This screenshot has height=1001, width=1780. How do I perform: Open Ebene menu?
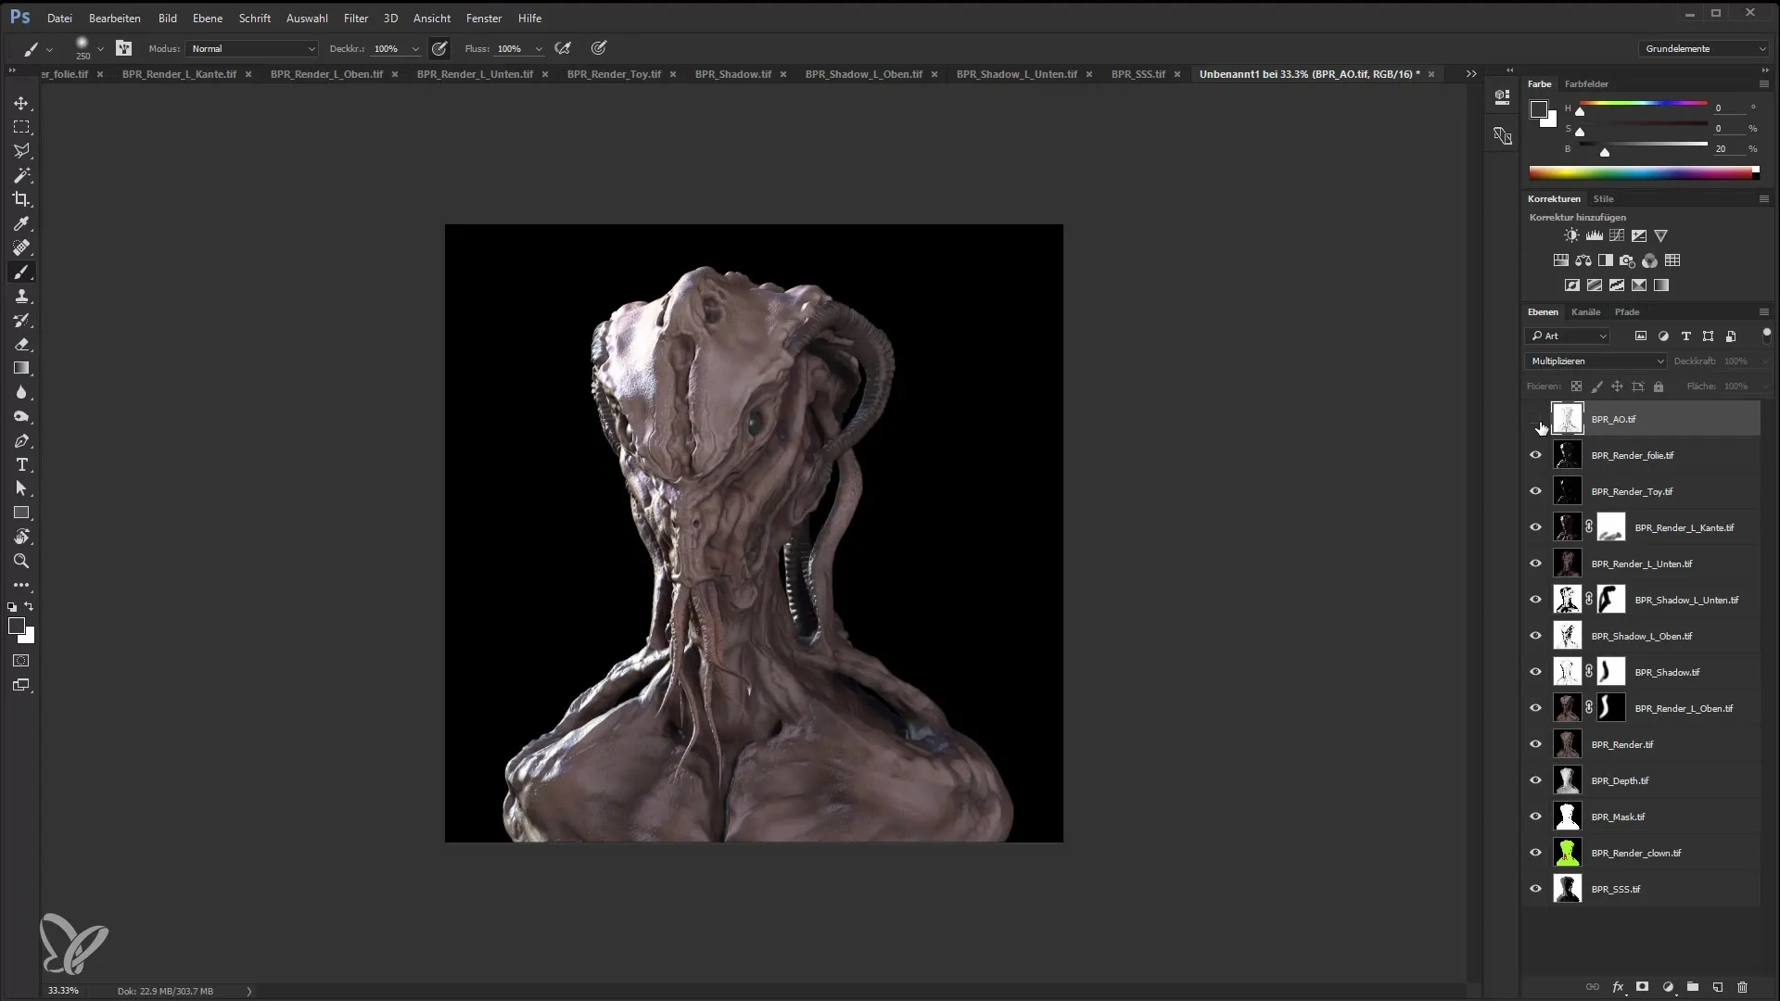click(x=207, y=17)
